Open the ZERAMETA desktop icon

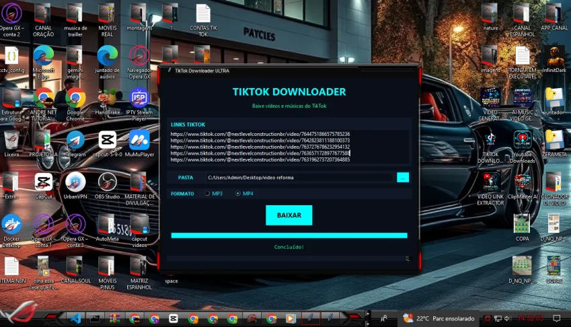[x=554, y=144]
